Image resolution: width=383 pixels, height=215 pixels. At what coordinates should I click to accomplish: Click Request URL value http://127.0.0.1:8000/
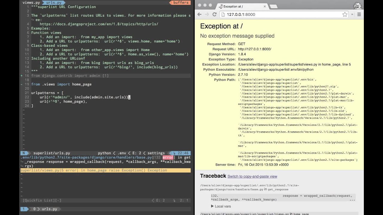255,49
